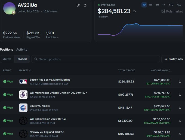Click the green Profit/Loss up-triangle icon
185x140 pixels.
click(99, 5)
